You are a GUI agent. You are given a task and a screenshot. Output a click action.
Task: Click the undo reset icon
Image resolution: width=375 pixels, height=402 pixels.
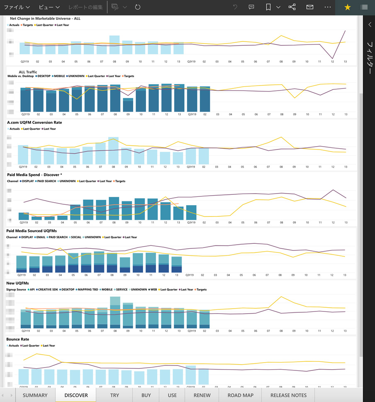click(235, 7)
